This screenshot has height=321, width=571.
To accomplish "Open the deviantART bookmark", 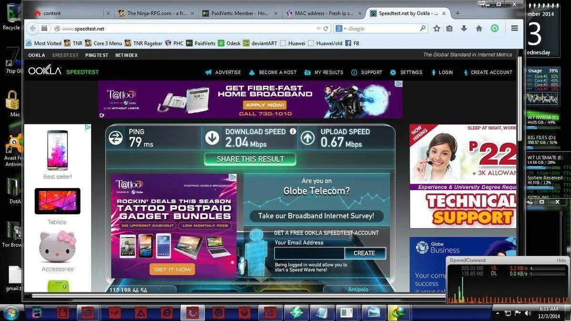I will point(260,43).
